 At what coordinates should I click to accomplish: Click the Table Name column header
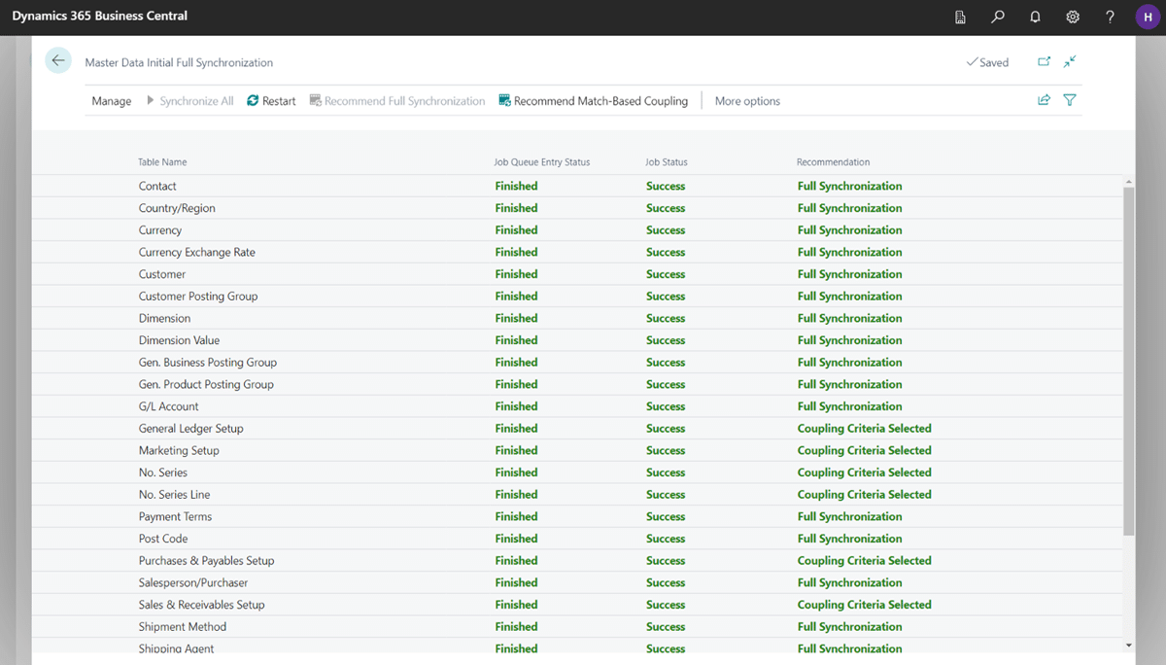pos(162,162)
